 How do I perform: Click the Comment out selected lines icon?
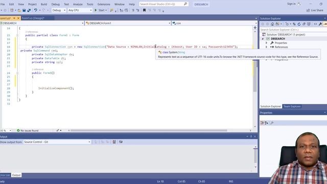pos(133,10)
